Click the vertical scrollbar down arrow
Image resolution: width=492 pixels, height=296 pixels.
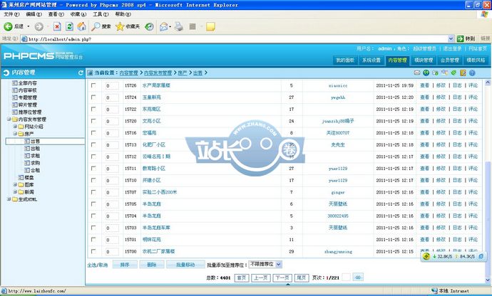click(x=488, y=280)
